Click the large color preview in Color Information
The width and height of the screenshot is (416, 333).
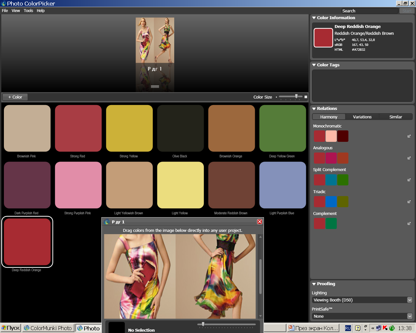(x=323, y=38)
